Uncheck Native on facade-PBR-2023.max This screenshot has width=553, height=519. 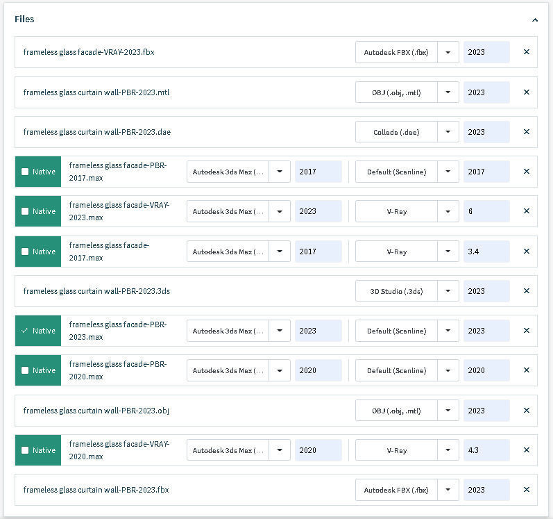point(26,331)
